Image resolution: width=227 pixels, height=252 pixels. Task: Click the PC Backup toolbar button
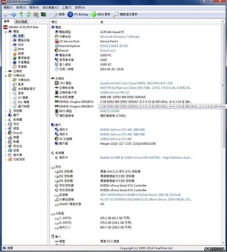tap(78, 15)
